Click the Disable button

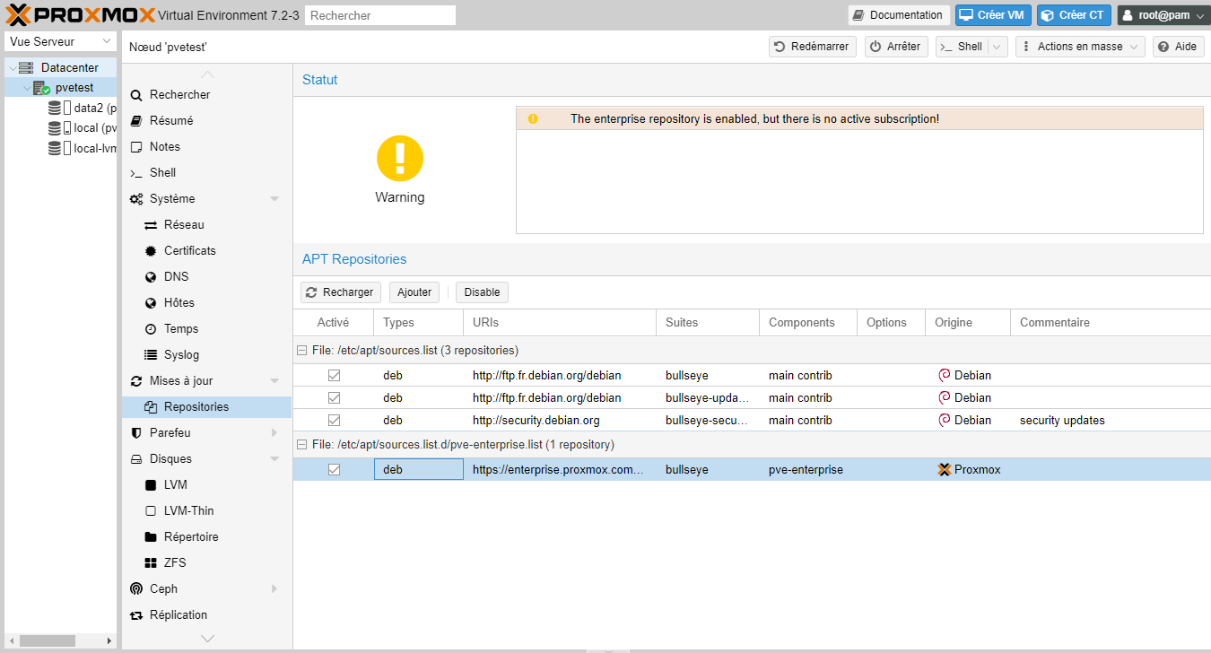click(482, 292)
